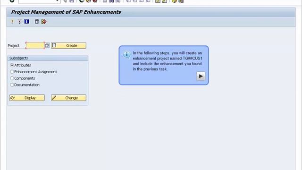Click the Activate project matchstick icon
The width and height of the screenshot is (302, 170).
click(x=12, y=22)
